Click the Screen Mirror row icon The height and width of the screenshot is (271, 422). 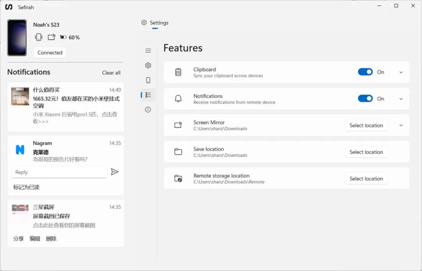tap(178, 125)
